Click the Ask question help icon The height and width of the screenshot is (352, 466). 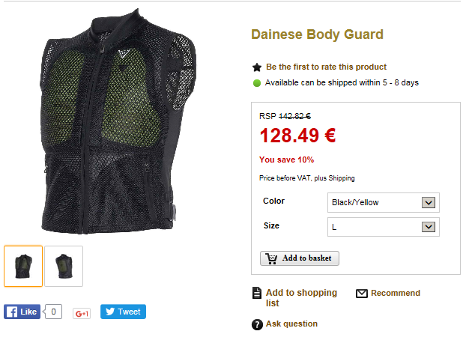point(257,324)
